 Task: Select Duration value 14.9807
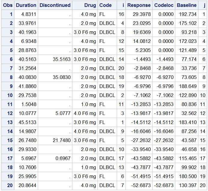point(27,132)
